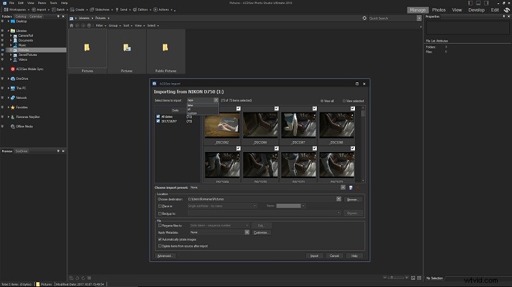Open the Choose destination dropdown

[x=339, y=199]
